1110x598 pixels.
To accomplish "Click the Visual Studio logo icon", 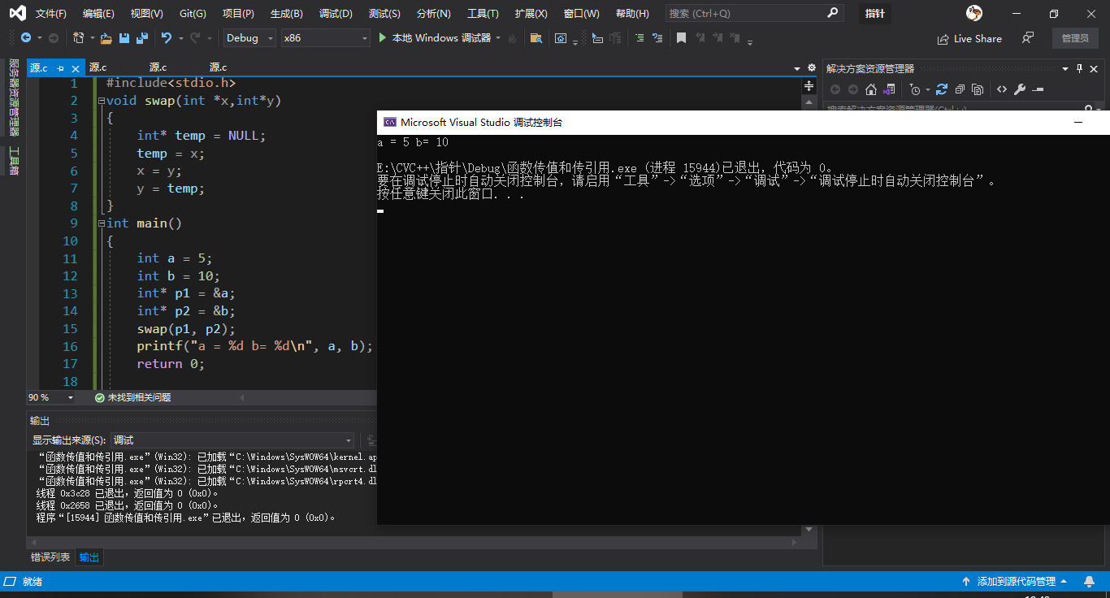I will 16,13.
